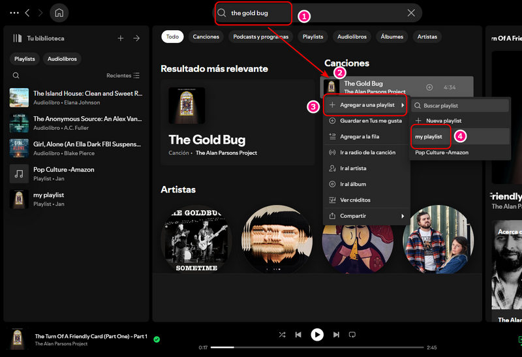This screenshot has width=522, height=357.
Task: Select my playlist in the submenu
Action: pos(460,136)
